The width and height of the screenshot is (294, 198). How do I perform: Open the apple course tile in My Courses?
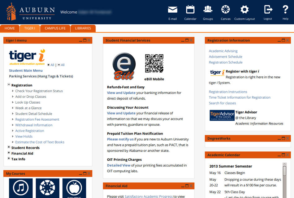74,188
